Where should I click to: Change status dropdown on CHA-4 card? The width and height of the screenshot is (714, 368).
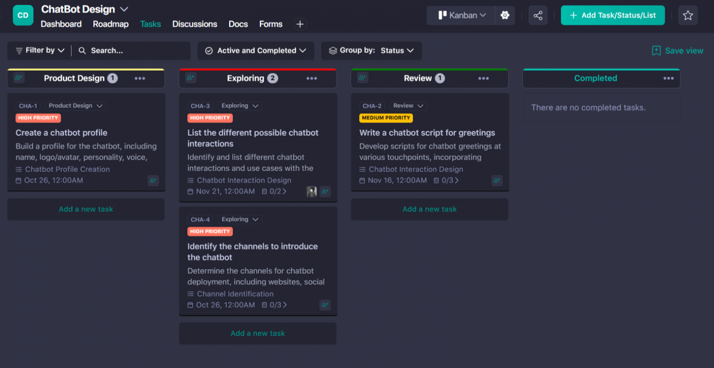[240, 219]
